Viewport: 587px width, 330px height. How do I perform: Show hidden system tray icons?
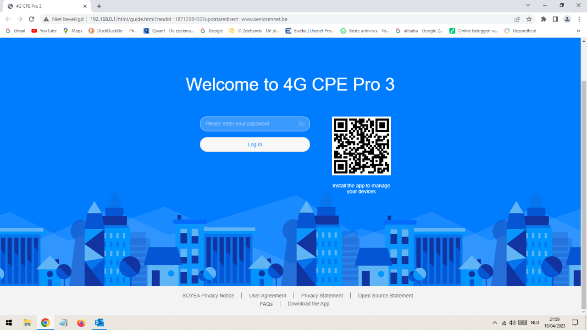point(494,323)
